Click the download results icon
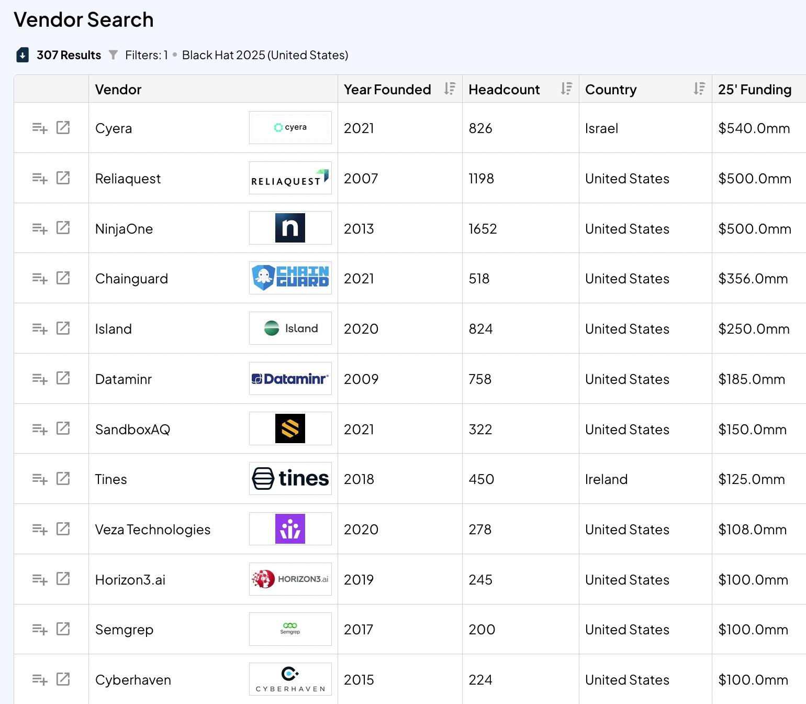 [23, 55]
